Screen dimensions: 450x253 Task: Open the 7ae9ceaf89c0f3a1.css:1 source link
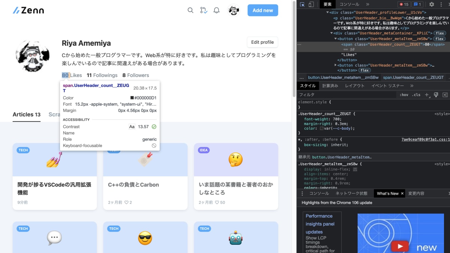click(x=426, y=139)
